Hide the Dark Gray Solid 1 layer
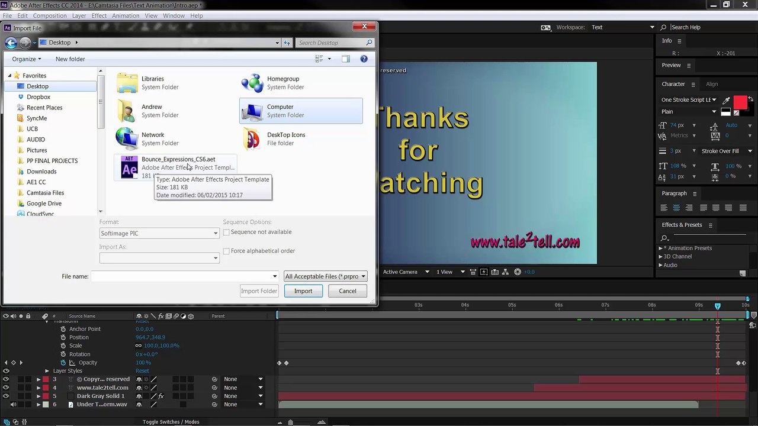The image size is (758, 426). 6,396
